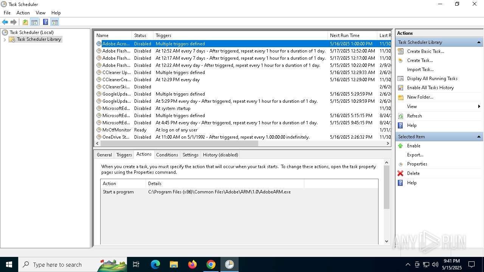Select Task Scheduler (Local) tree root
The width and height of the screenshot is (484, 272).
pyautogui.click(x=32, y=32)
